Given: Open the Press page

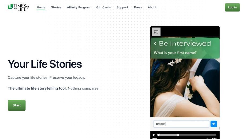Looking at the screenshot, I should (x=138, y=7).
